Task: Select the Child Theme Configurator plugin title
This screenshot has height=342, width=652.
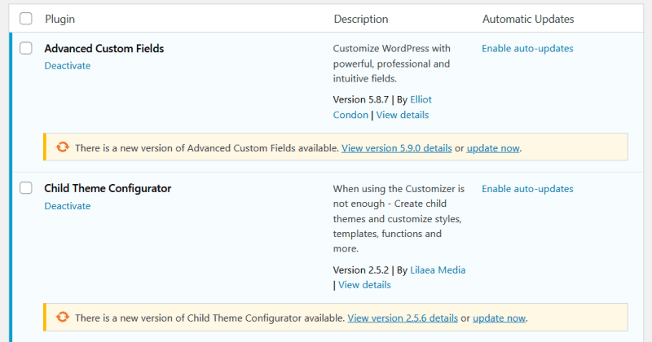Action: point(108,189)
